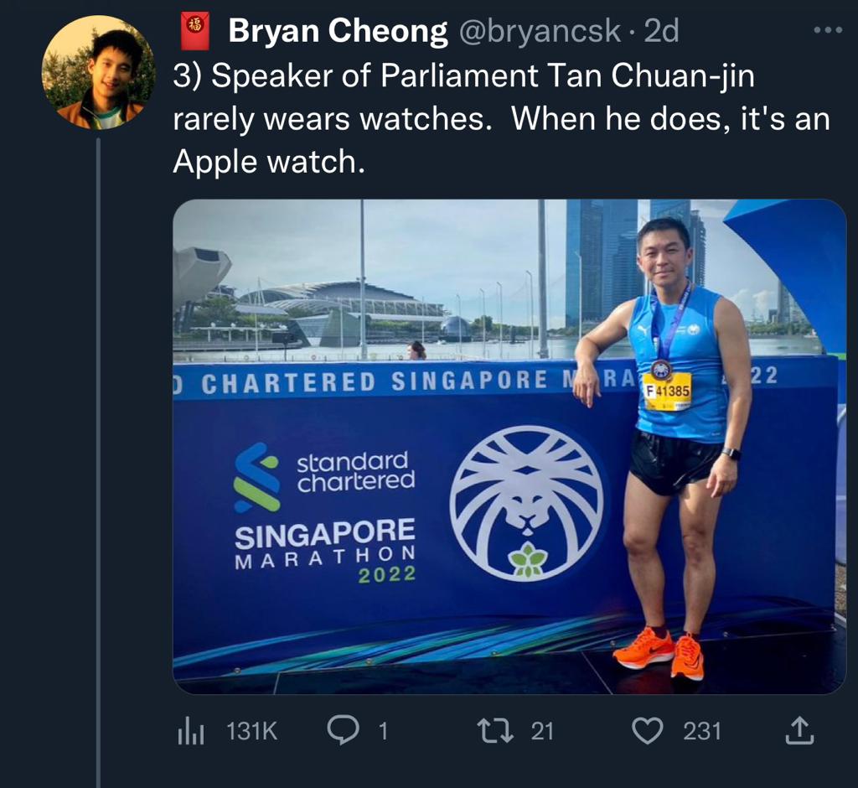Open the tweet's three-dot more menu

827,31
